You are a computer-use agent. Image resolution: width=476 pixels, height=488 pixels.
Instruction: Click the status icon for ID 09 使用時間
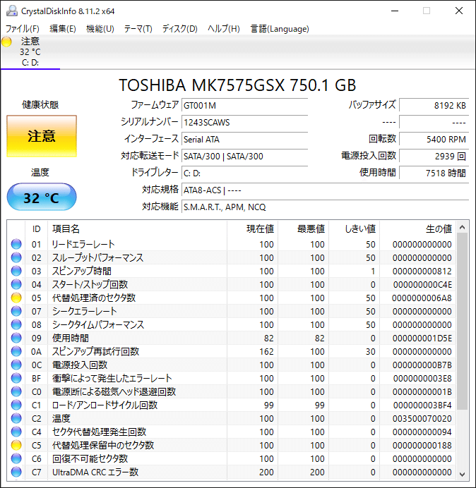coord(16,338)
